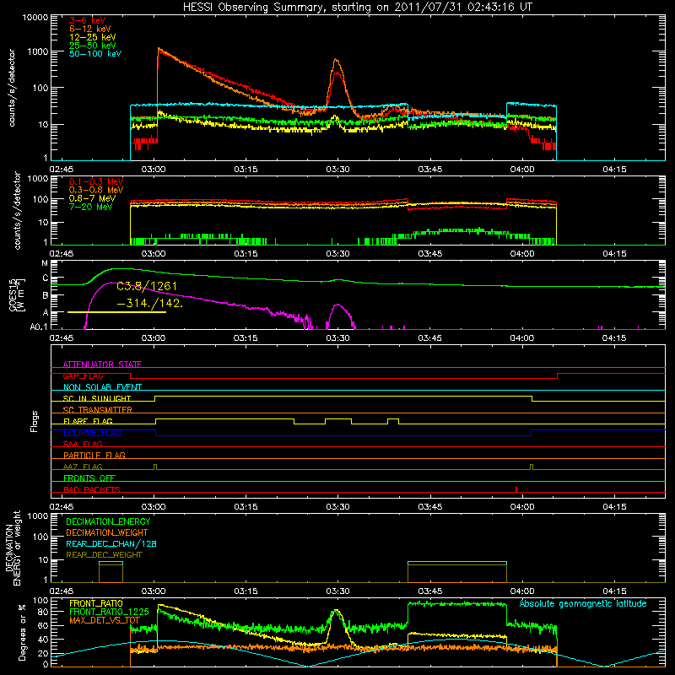Click the FRONT_RATIO_1225 legend label
Screen dimensions: 675x675
(x=109, y=612)
